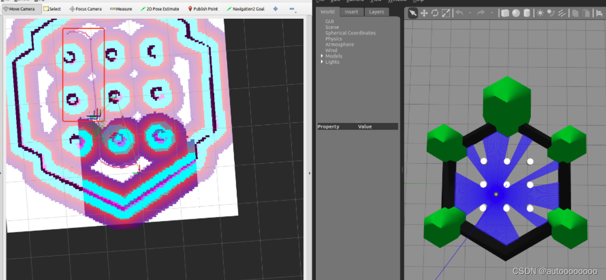This screenshot has width=606, height=280.
Task: Insert a box shape in Gazebo
Action: click(x=505, y=13)
